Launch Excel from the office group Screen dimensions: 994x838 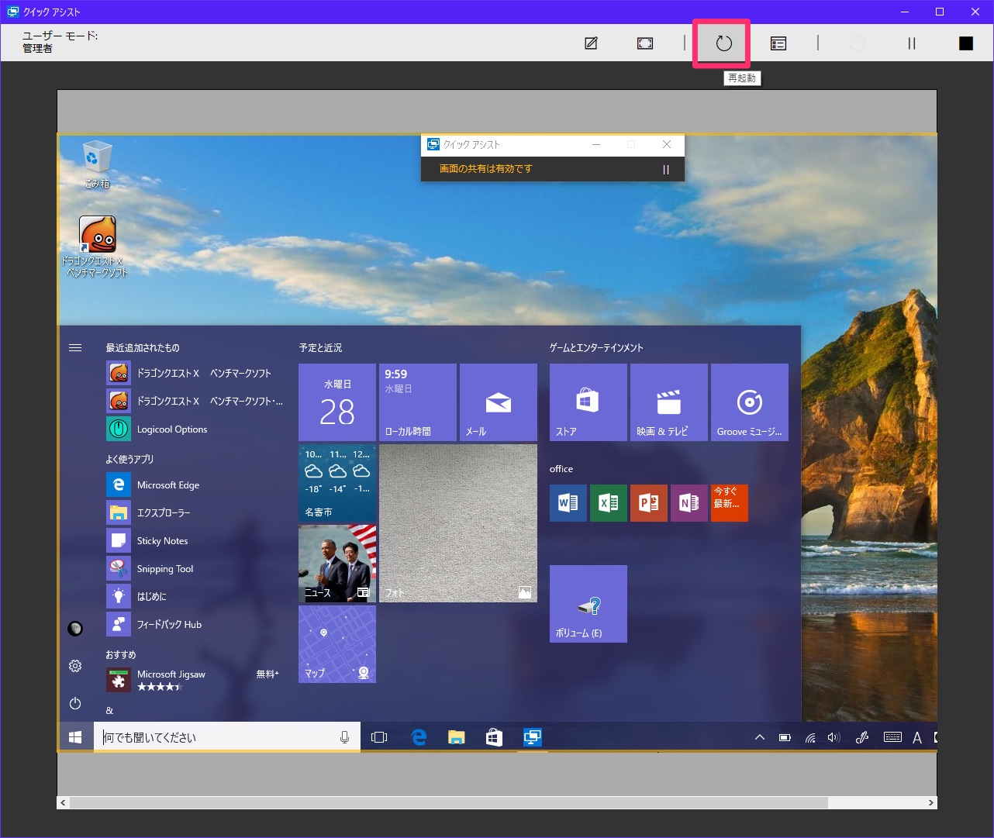tap(609, 503)
